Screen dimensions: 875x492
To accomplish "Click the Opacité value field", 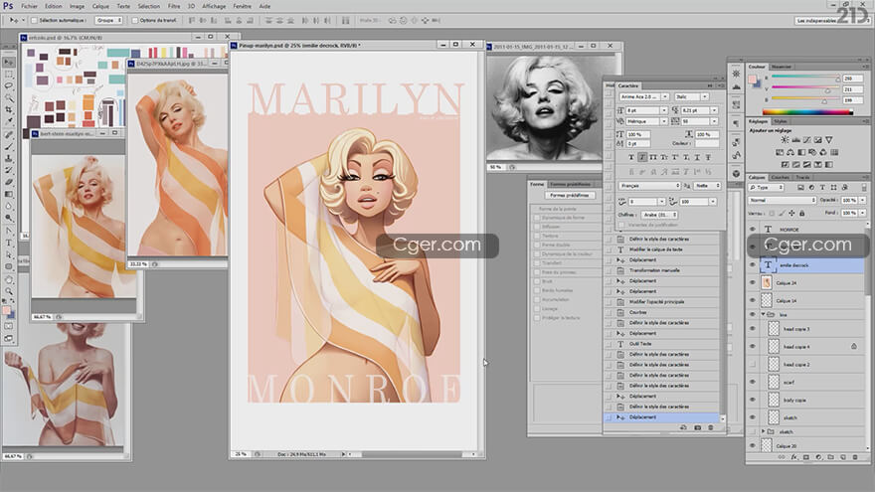I will [x=849, y=200].
